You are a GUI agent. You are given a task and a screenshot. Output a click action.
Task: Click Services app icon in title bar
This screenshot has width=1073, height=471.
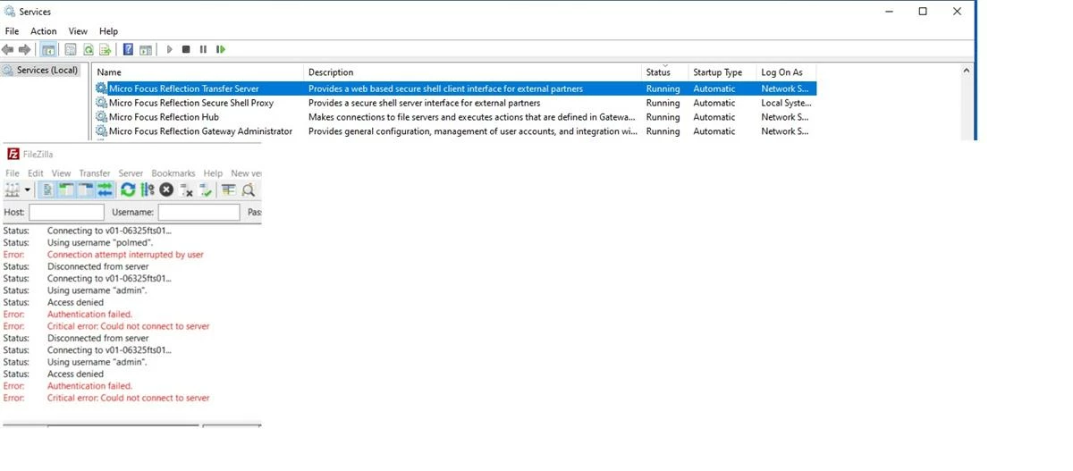10,12
